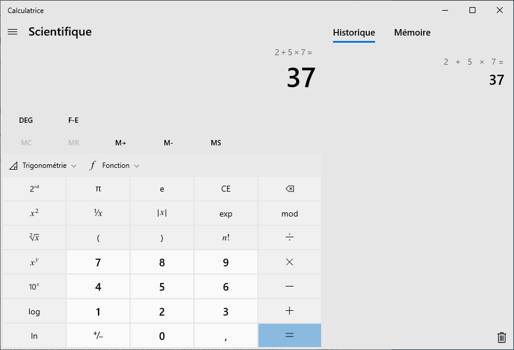Click the reciprocal 1/x key

98,213
